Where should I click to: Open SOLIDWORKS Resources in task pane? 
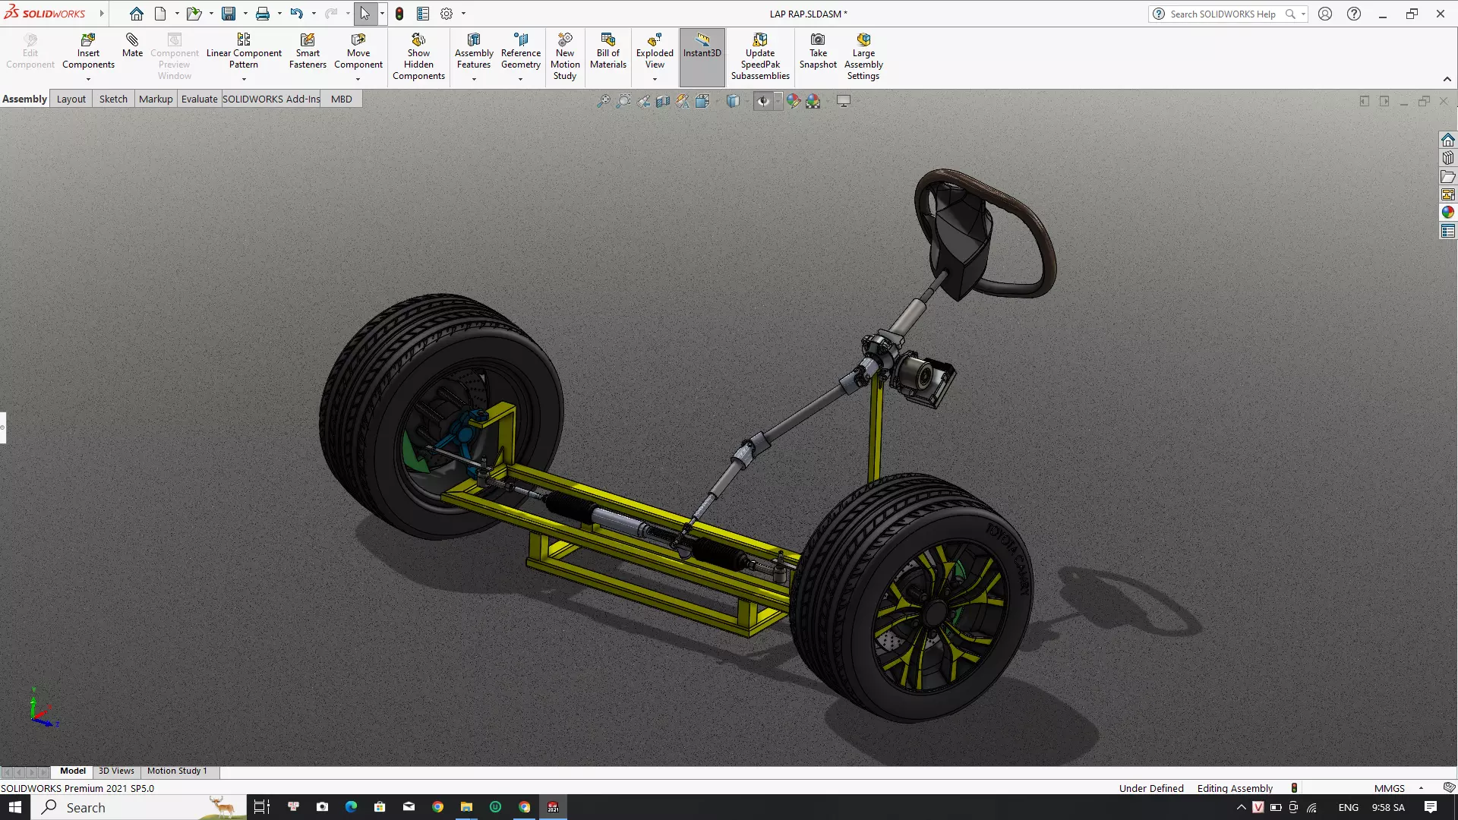[1448, 140]
